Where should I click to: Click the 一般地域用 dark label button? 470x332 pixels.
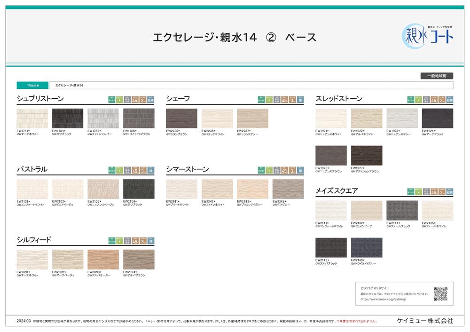coord(437,75)
